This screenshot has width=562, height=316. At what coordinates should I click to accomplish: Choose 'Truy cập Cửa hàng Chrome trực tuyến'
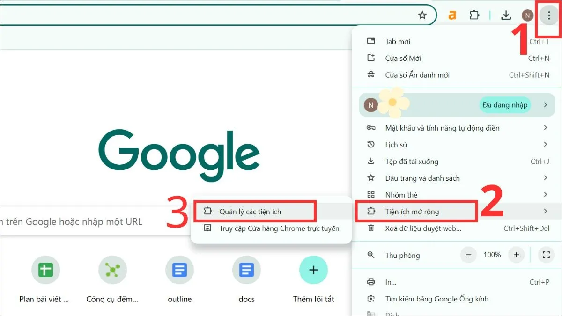[x=279, y=228]
